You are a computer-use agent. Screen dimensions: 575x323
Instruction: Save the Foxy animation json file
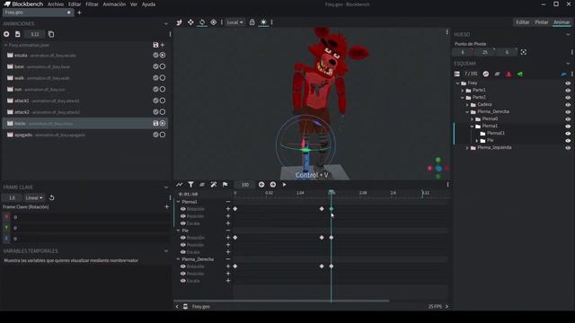pyautogui.click(x=155, y=45)
